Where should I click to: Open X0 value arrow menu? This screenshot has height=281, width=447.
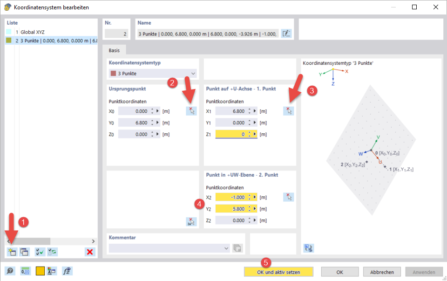pyautogui.click(x=158, y=111)
